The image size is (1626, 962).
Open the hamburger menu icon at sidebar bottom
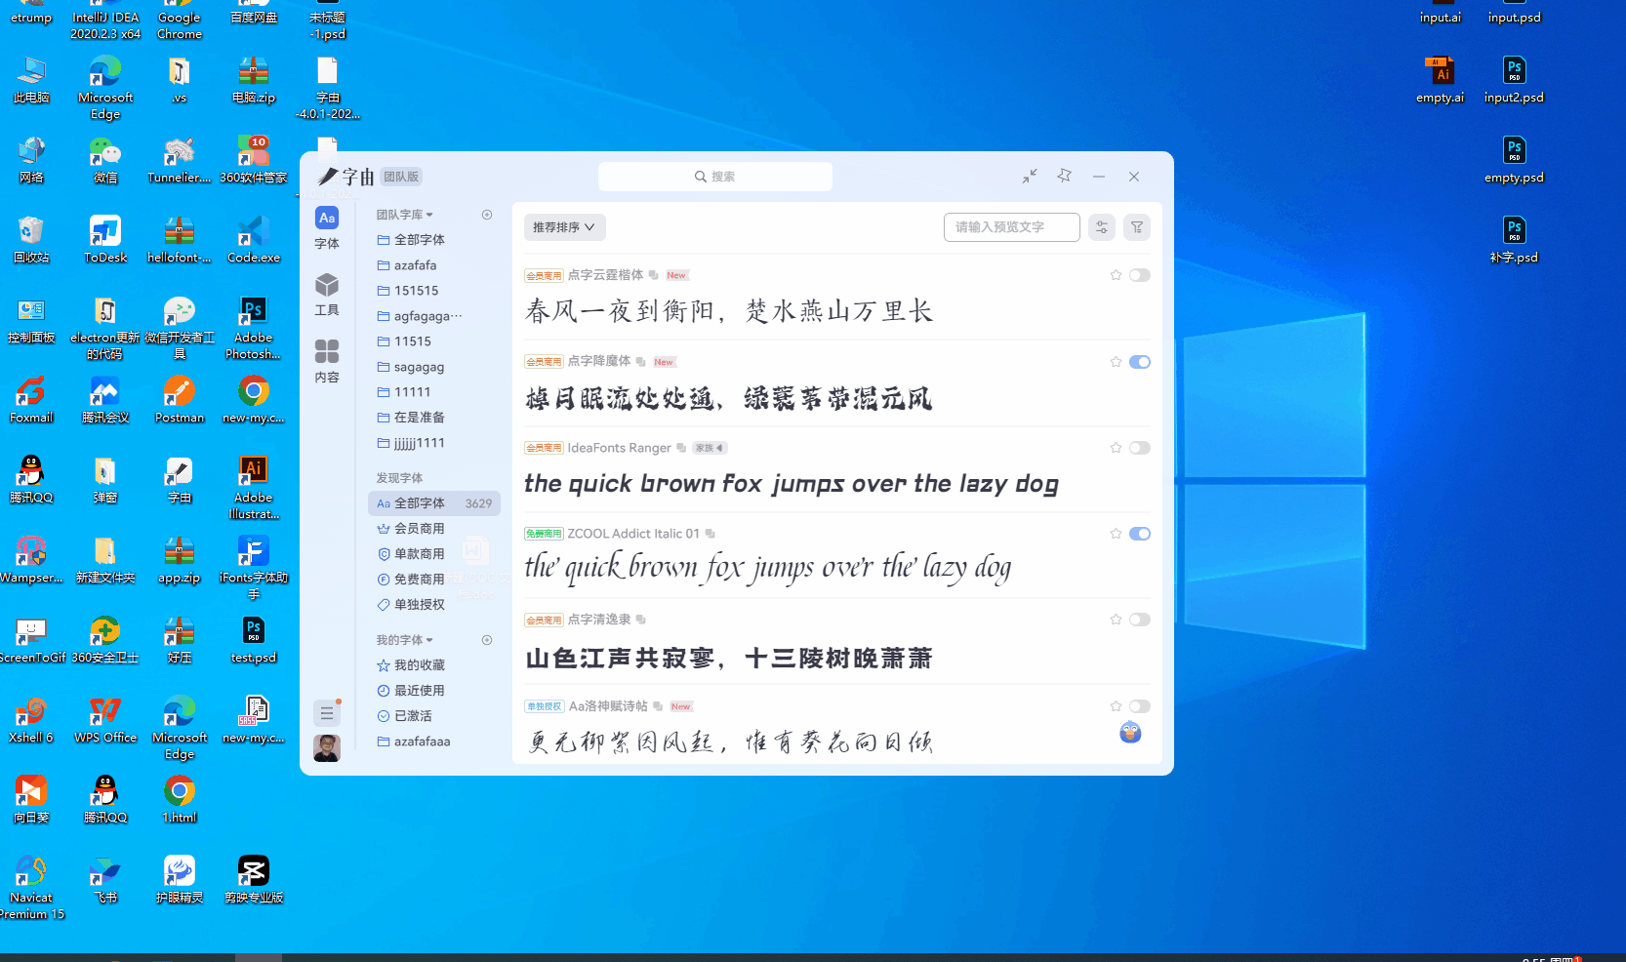tap(327, 713)
